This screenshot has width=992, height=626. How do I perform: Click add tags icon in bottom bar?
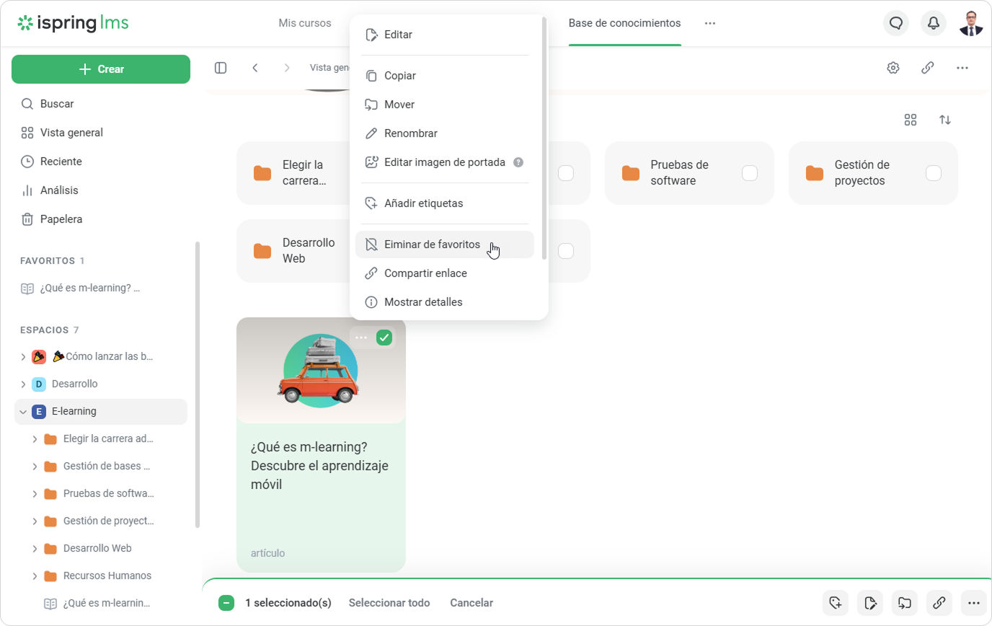click(x=836, y=603)
